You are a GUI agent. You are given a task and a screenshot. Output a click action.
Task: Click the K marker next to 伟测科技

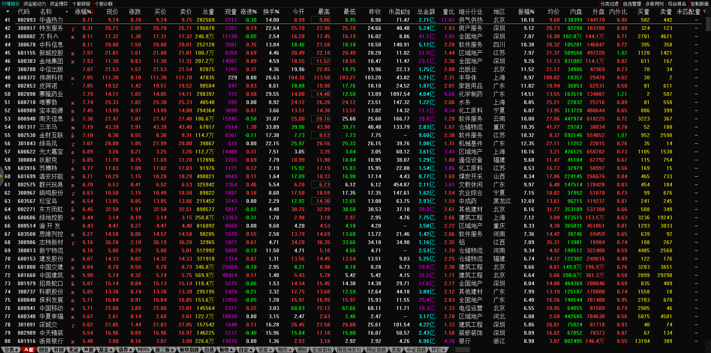click(73, 79)
